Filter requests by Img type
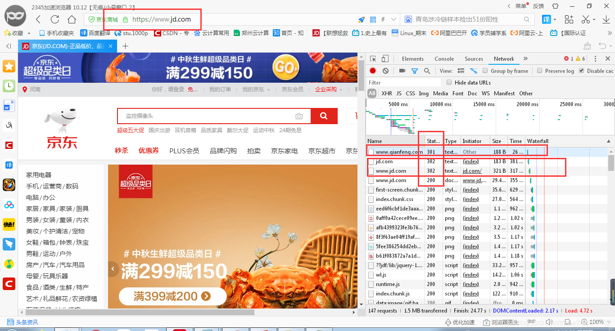 click(x=424, y=94)
